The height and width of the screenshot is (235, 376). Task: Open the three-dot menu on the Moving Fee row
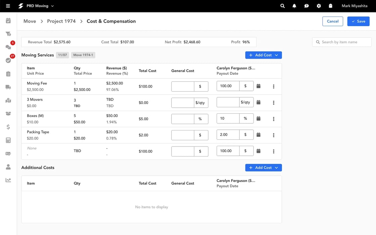coord(274,86)
